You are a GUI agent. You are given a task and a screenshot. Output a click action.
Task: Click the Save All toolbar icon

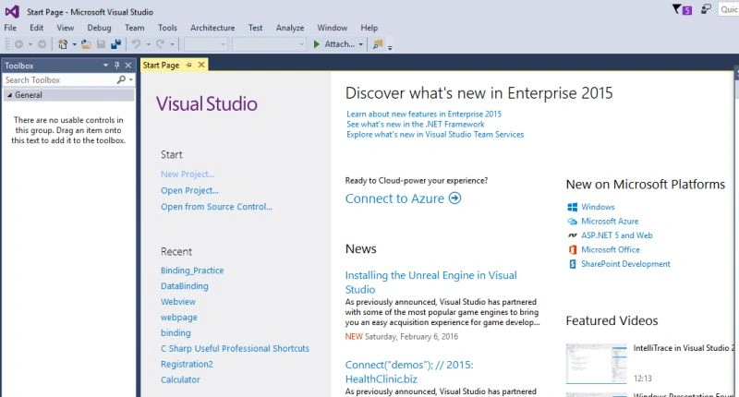(115, 44)
